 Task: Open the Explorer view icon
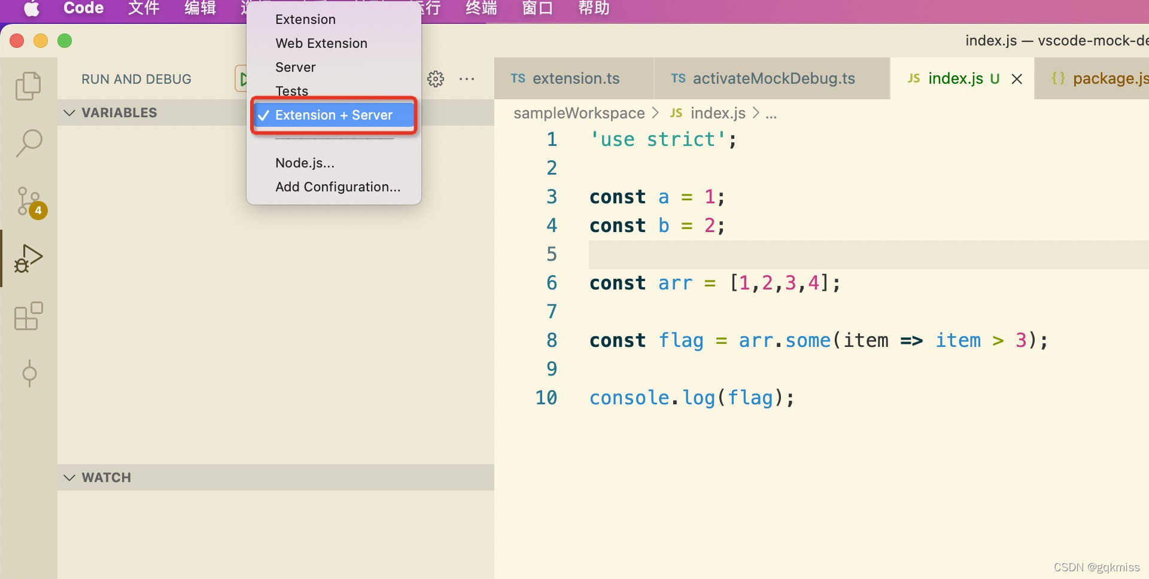click(x=28, y=86)
